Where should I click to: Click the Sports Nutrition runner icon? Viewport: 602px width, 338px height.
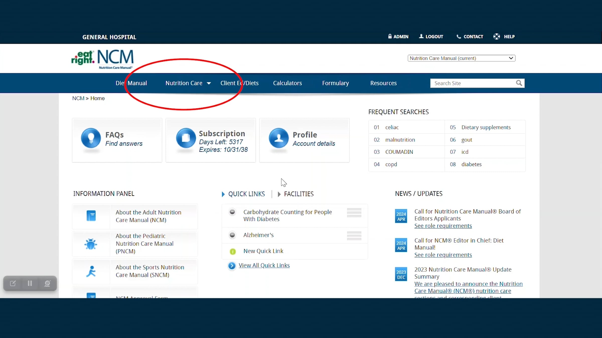(x=91, y=271)
